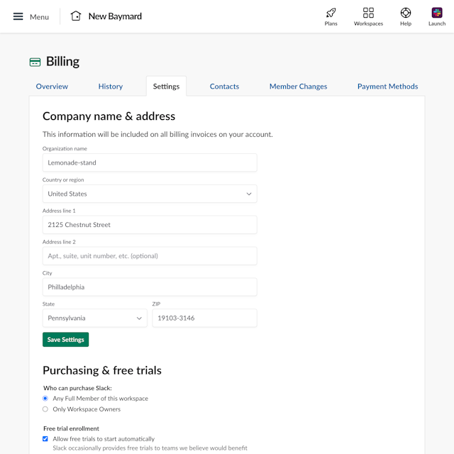Open the Country or region dropdown
This screenshot has height=454, width=454.
(x=150, y=194)
